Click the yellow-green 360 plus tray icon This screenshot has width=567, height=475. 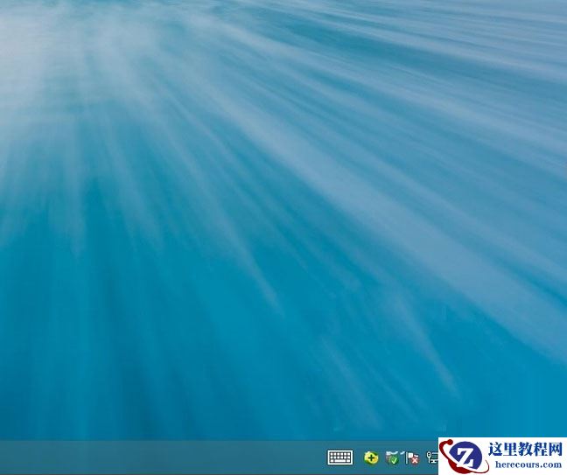click(x=371, y=458)
